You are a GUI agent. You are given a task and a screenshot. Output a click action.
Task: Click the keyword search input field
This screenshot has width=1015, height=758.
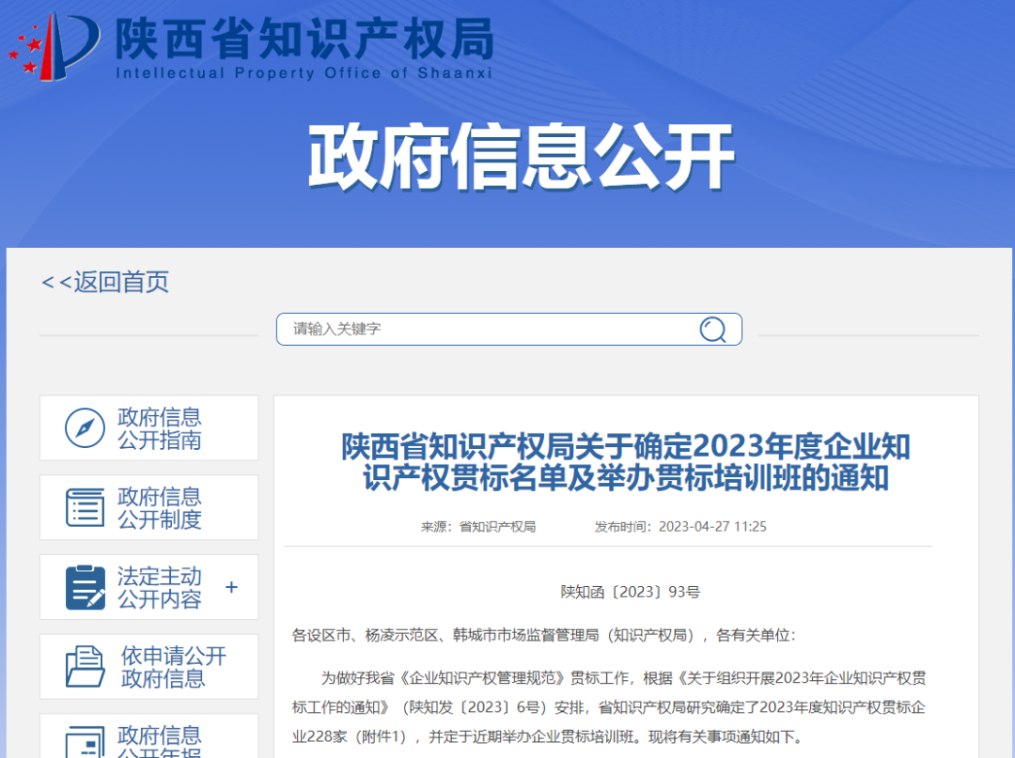pyautogui.click(x=470, y=329)
